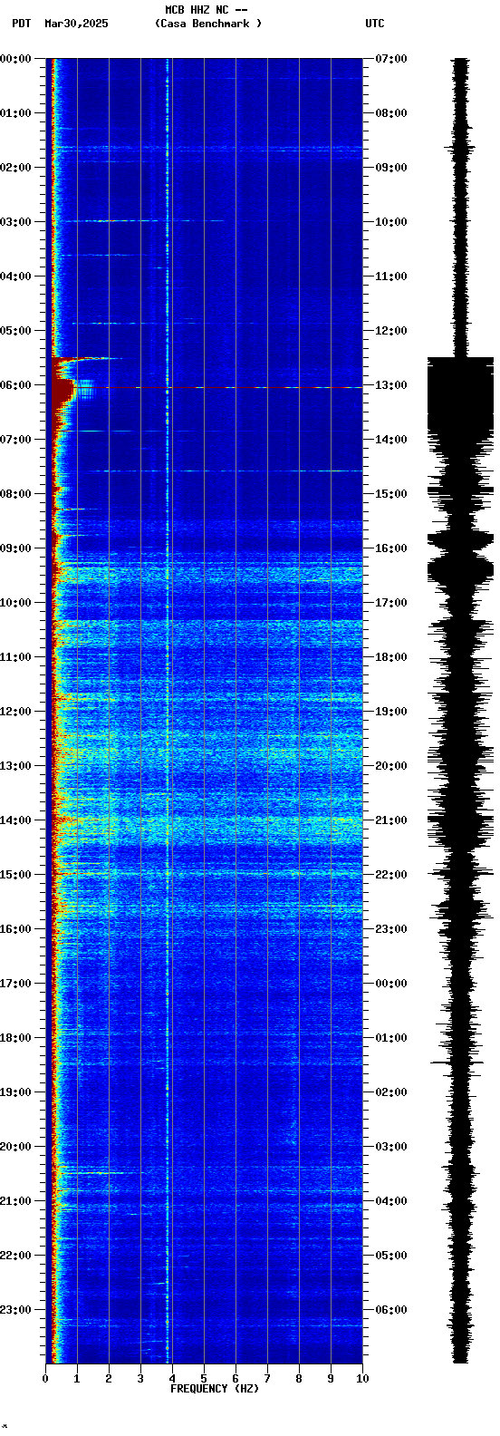Click the 02:00 UTC time label
500x1436 pixels.
(x=391, y=1092)
